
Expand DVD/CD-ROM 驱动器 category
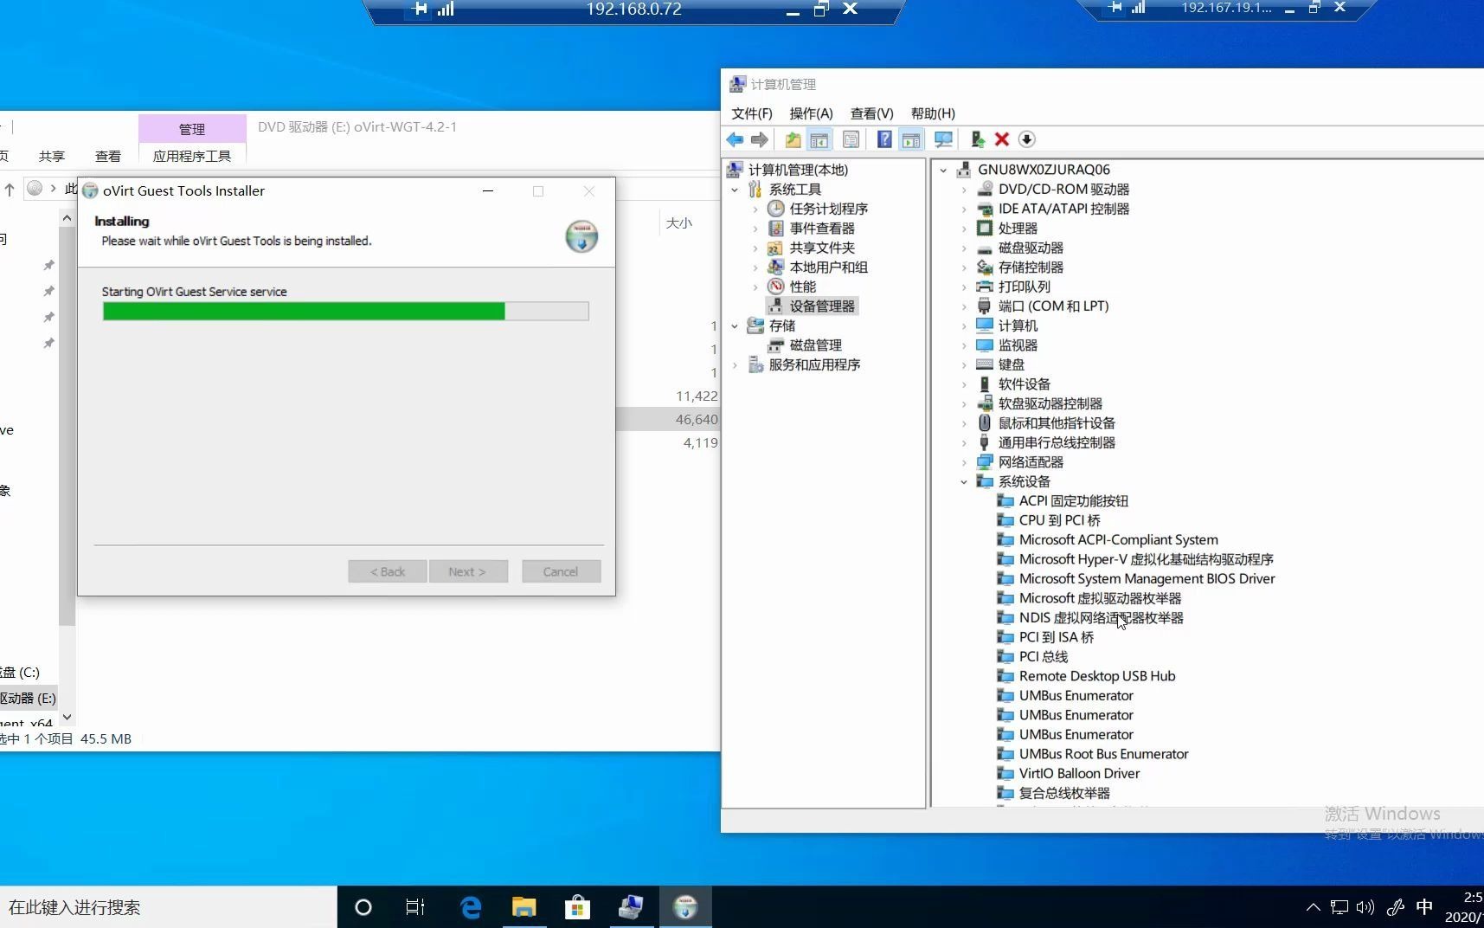(964, 190)
